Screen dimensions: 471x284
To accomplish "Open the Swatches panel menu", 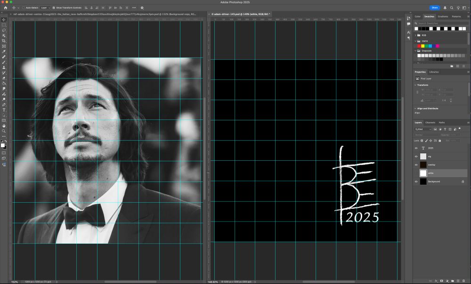I will click(x=468, y=16).
